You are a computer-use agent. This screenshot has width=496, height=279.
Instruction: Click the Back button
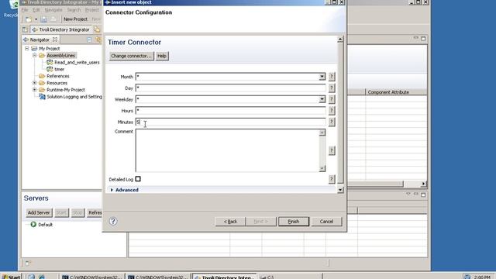coord(230,222)
